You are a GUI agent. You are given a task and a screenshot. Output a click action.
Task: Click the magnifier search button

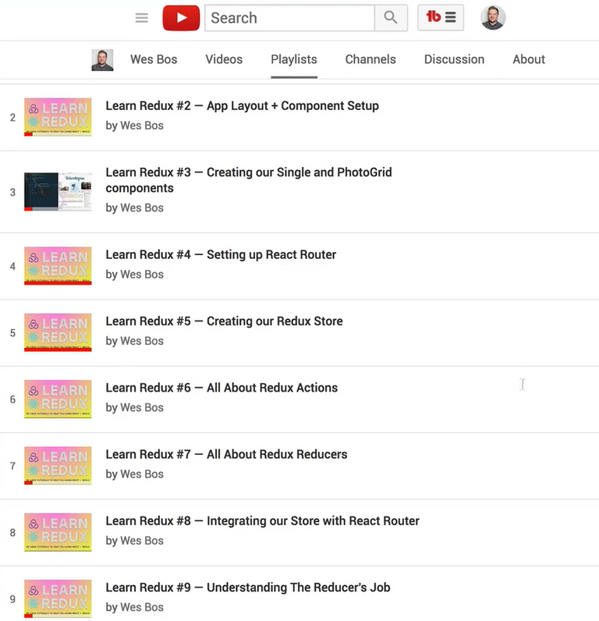pos(391,18)
